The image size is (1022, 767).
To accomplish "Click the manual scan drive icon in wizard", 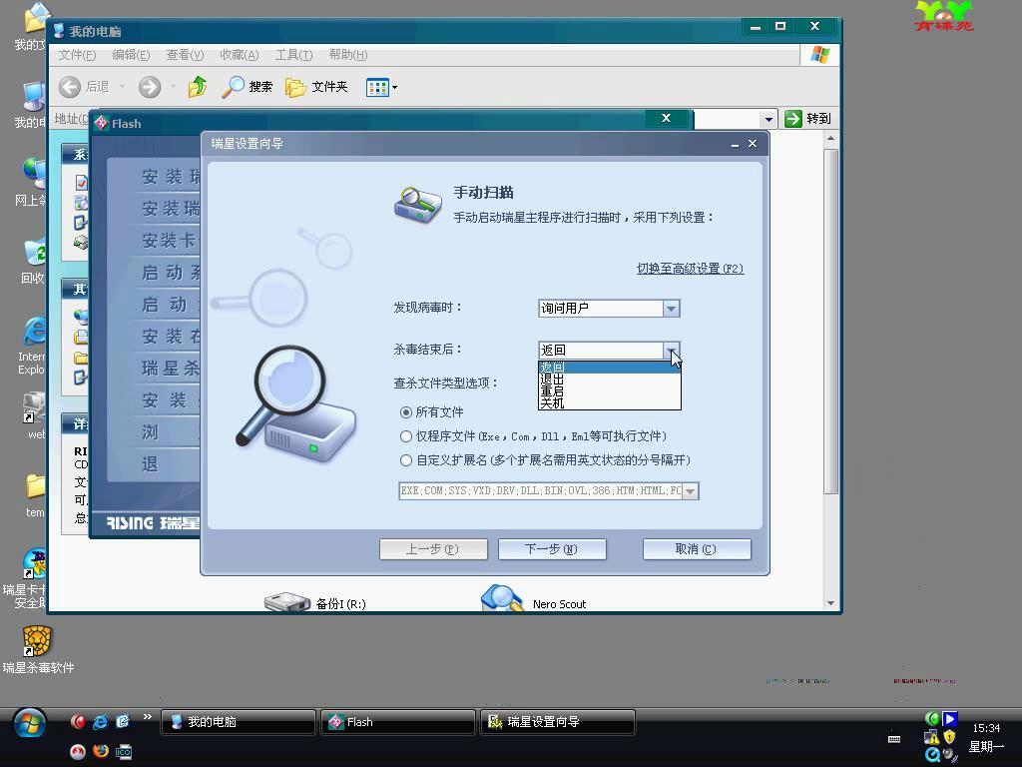I will click(418, 205).
